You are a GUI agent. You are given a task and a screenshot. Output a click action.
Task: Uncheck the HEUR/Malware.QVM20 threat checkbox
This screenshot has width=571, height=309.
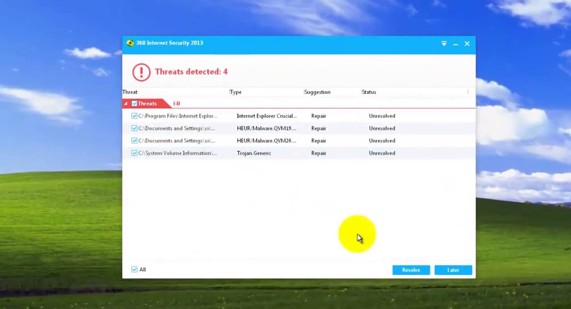(x=134, y=141)
